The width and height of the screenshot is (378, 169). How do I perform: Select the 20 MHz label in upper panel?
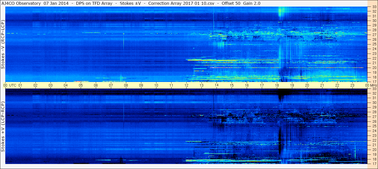coord(374,68)
